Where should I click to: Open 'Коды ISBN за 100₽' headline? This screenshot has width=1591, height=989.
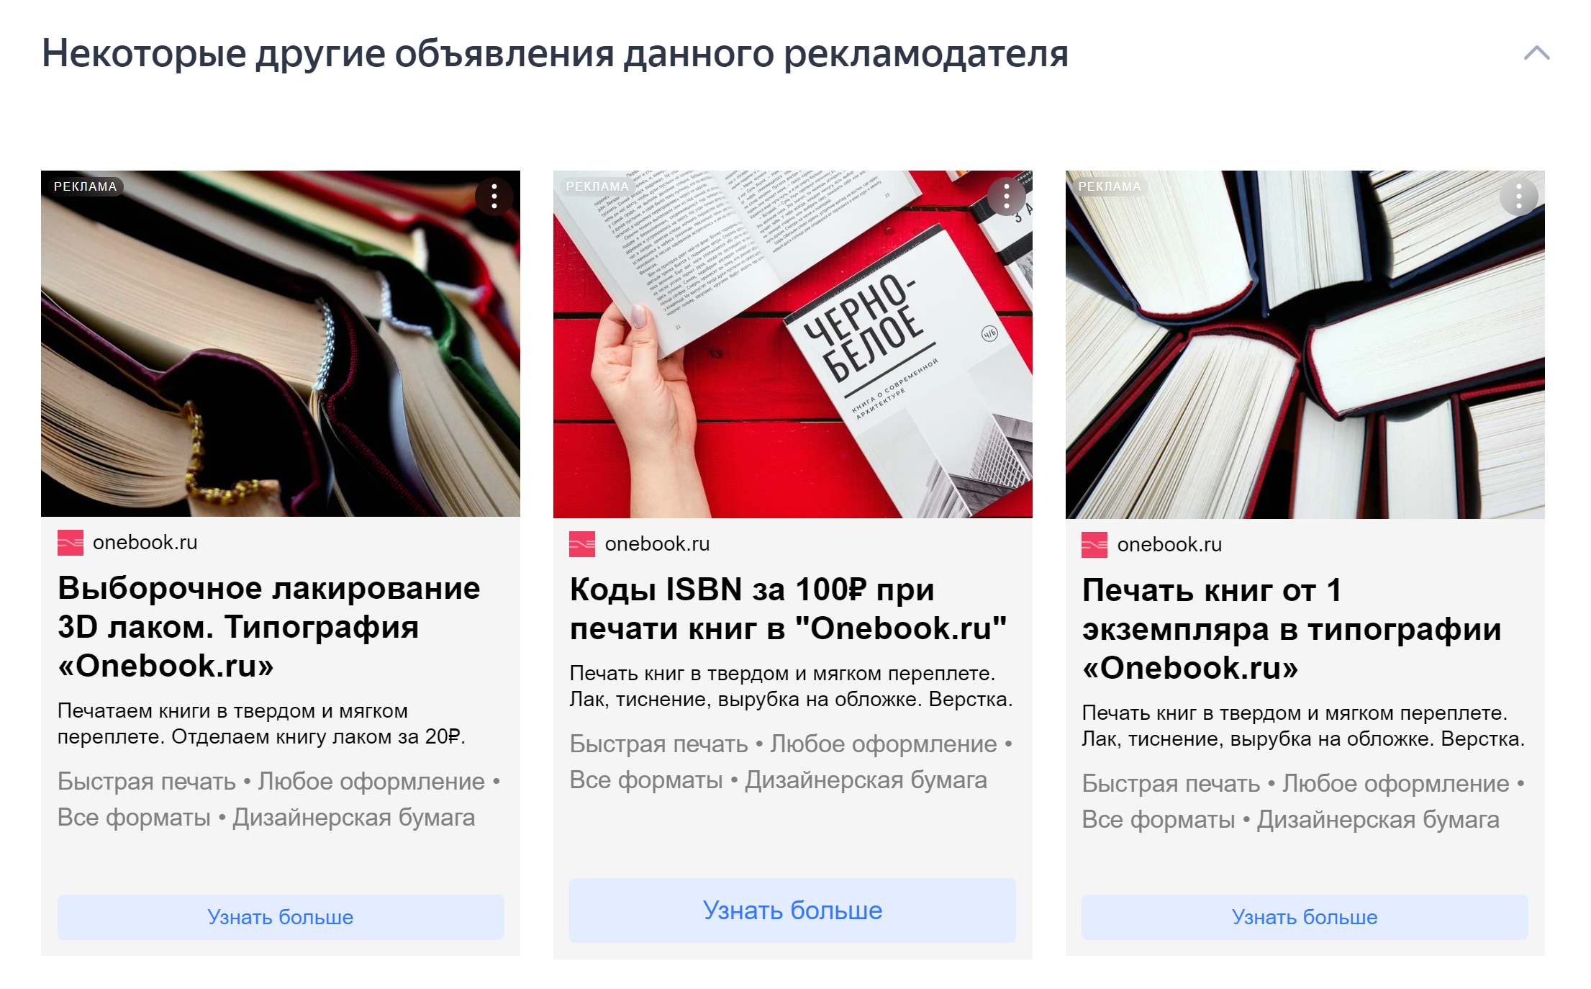tap(789, 609)
